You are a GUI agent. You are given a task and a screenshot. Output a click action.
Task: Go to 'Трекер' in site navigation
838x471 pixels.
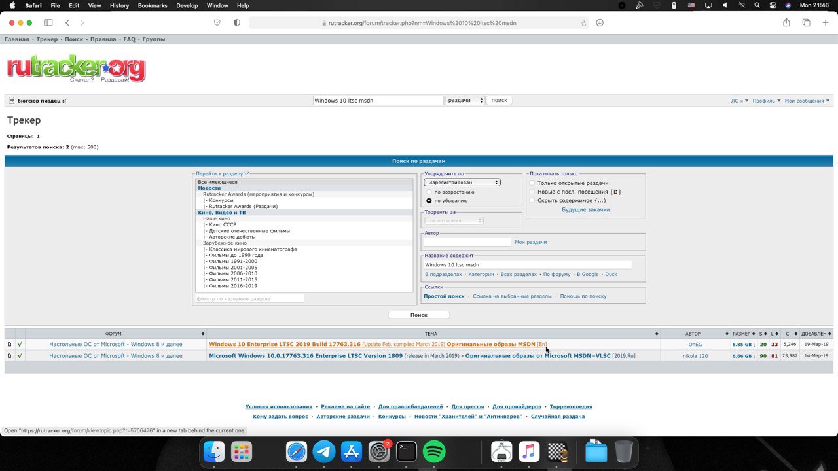[x=47, y=39]
